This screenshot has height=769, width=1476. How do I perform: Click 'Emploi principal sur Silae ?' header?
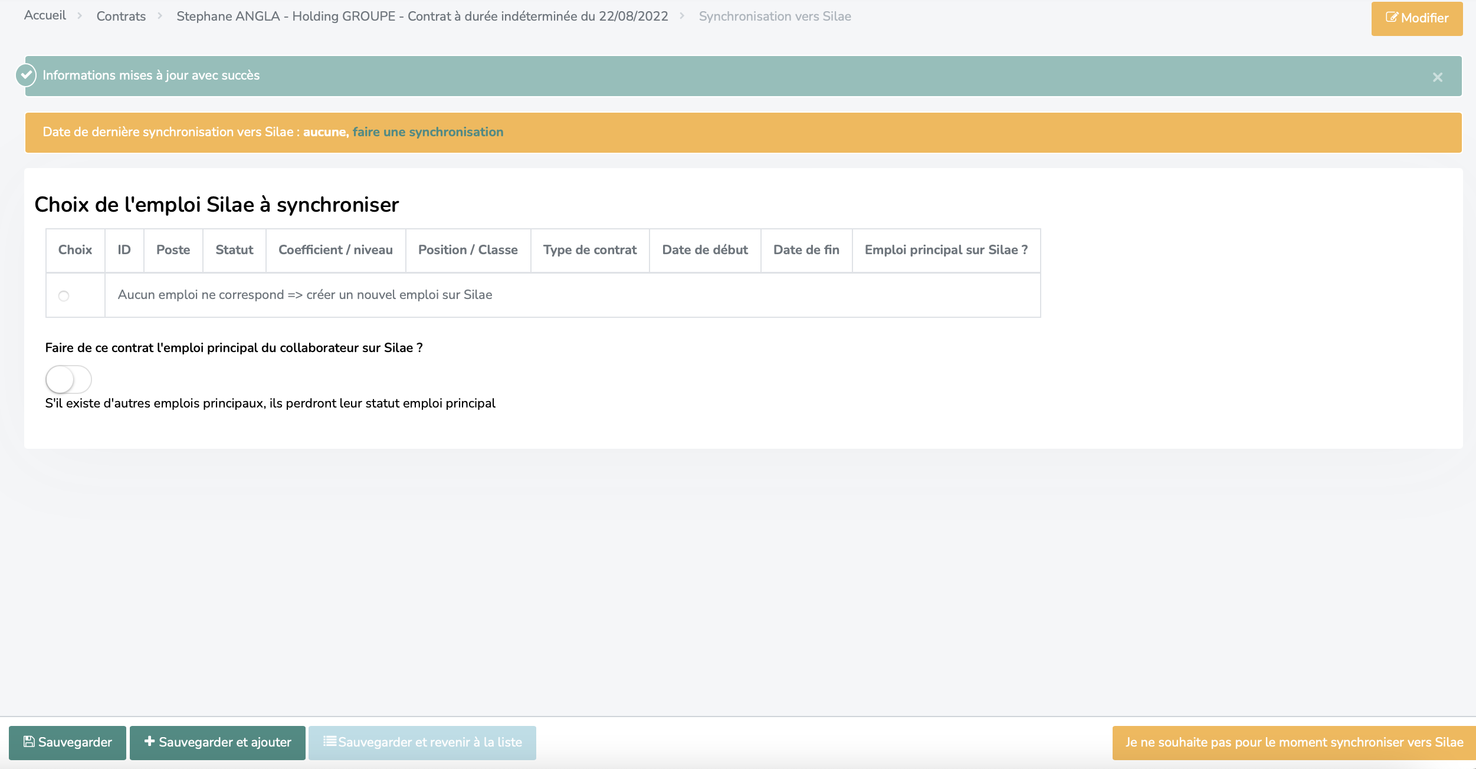tap(946, 250)
